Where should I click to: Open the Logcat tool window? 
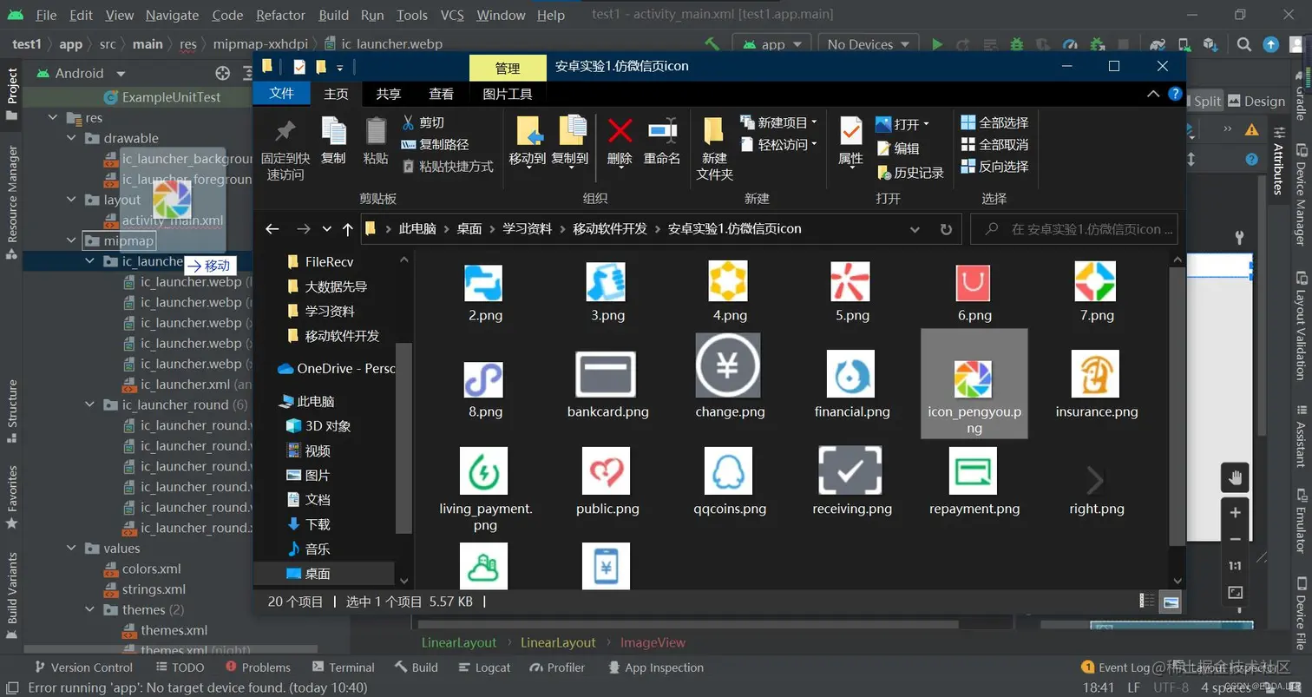[x=483, y=667]
